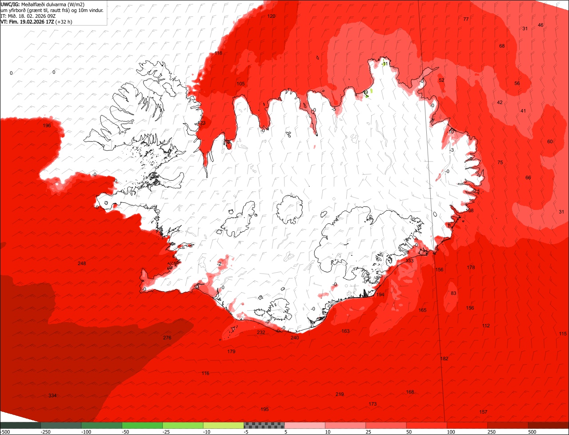Viewport: 569px width, 435px height.
Task: Select the legend swatch between 100 and 250
Action: point(467,425)
